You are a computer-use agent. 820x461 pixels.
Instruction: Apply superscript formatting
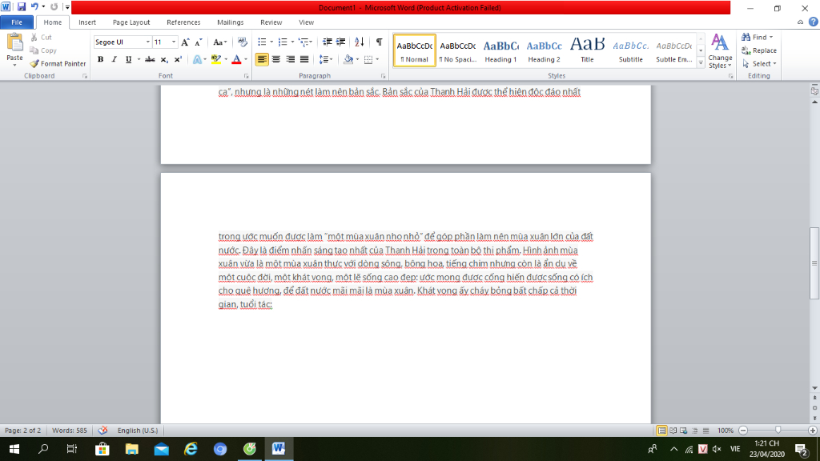[x=178, y=59]
